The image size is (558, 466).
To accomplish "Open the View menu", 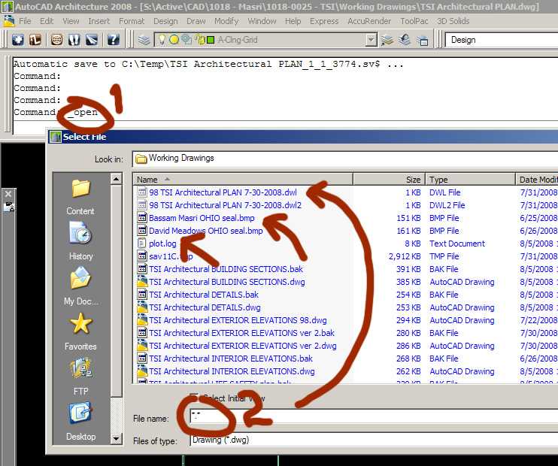I will pos(71,21).
